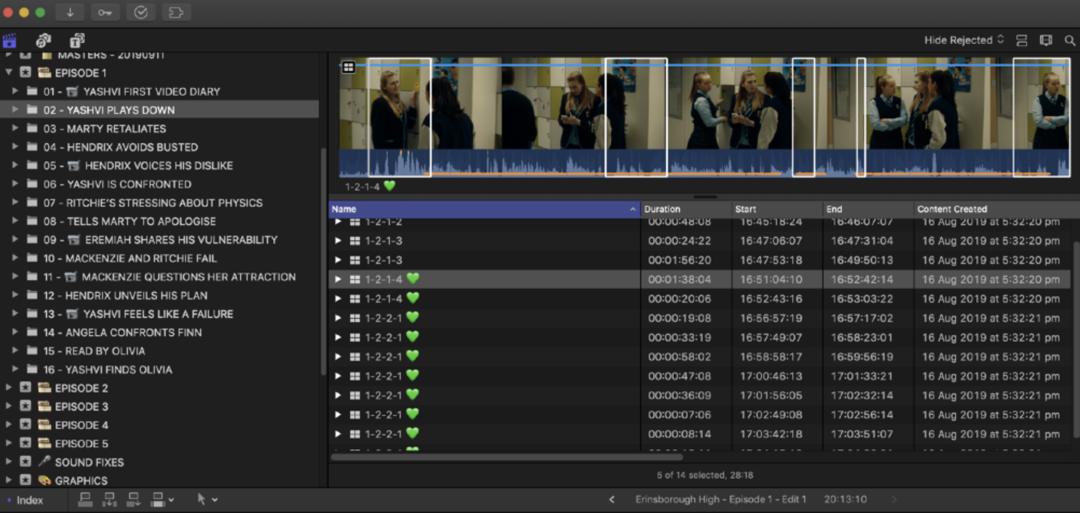Open the Select tool arrow dropdown

207,500
